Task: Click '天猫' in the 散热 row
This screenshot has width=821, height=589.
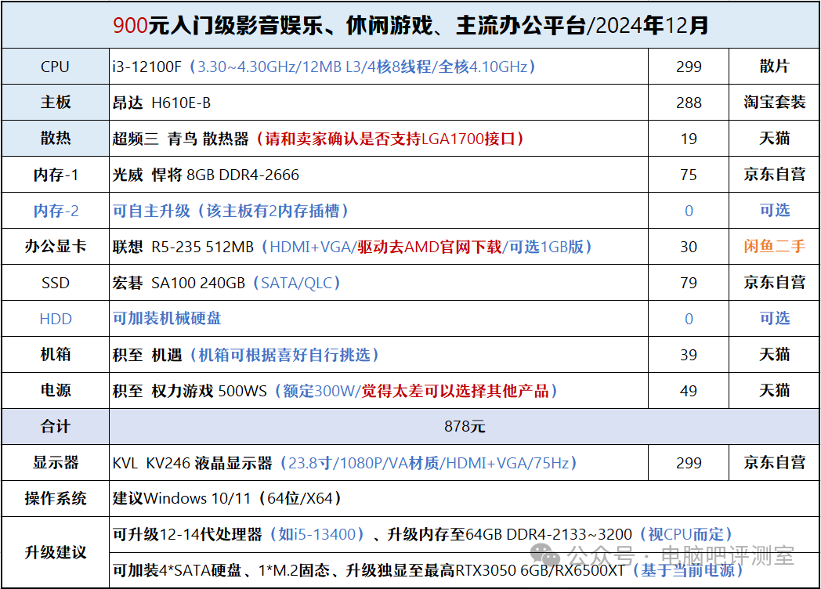Action: (x=775, y=138)
